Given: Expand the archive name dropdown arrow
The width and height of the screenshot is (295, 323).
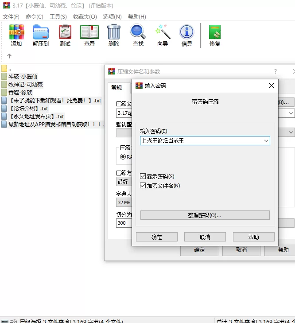Looking at the screenshot, I should tap(291, 113).
